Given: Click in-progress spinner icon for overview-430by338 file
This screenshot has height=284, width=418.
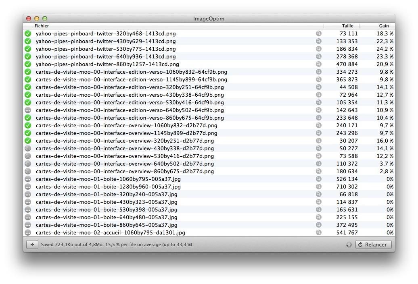Looking at the screenshot, I should point(28,148).
